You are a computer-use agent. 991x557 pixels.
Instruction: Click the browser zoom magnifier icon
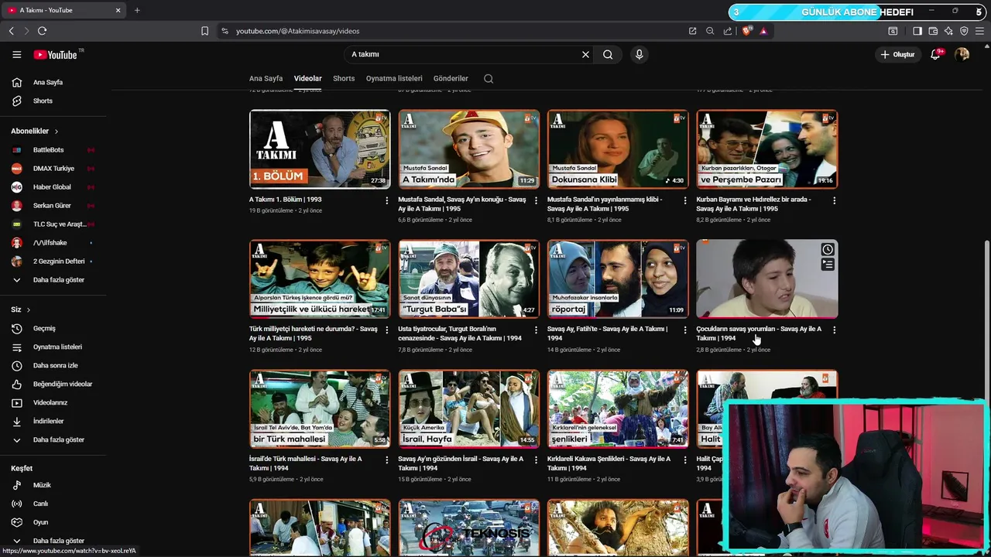click(710, 31)
